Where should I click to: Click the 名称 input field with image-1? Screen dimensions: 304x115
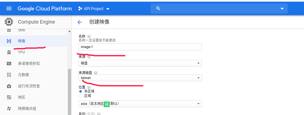click(140, 47)
